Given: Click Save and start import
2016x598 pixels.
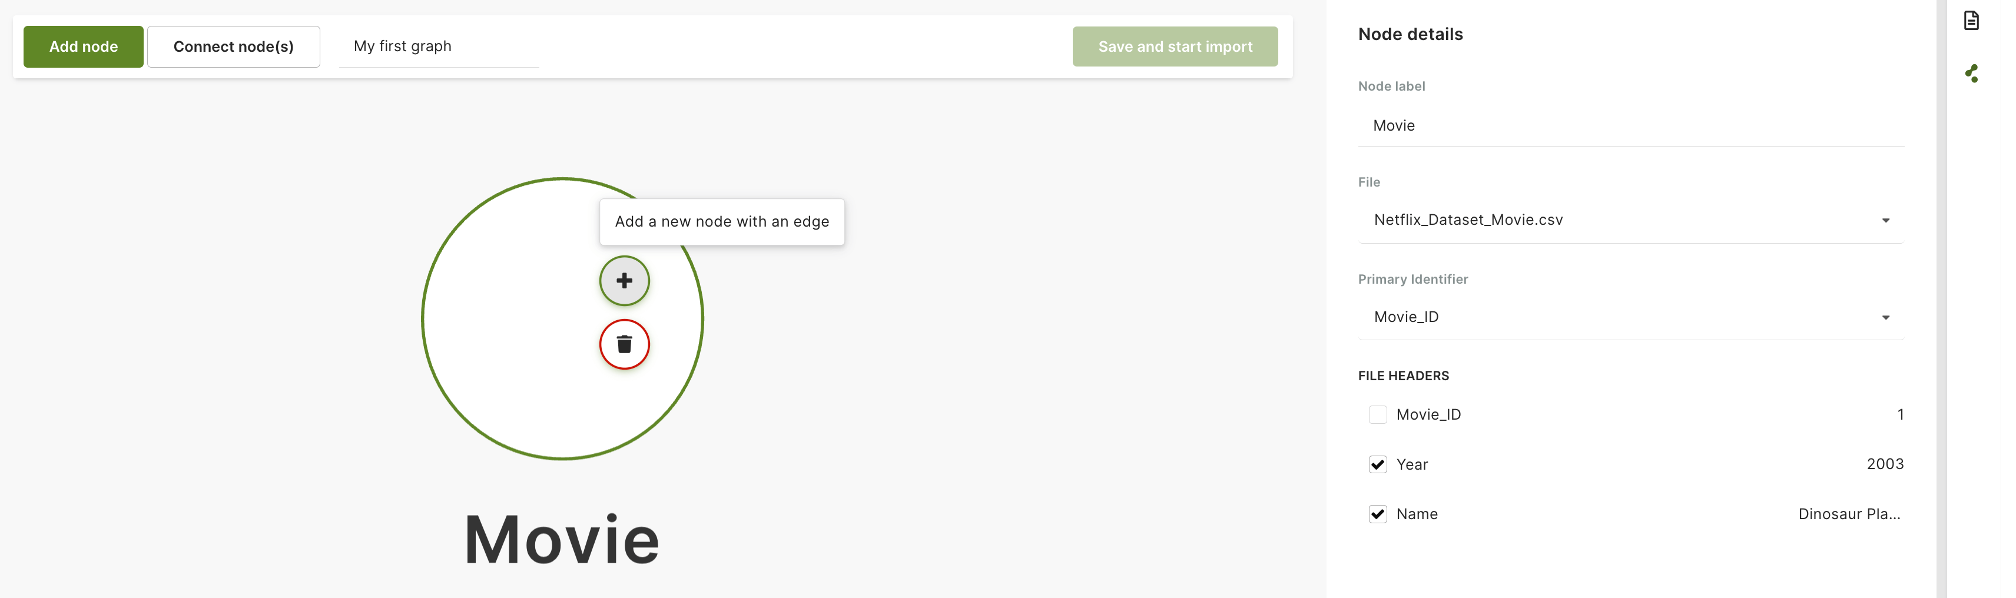Looking at the screenshot, I should pyautogui.click(x=1174, y=47).
